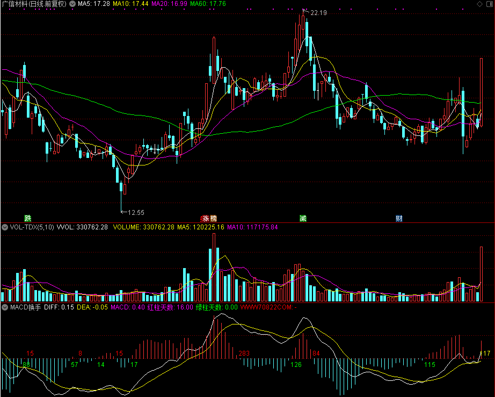Click the green 115 count in MACD panel
This screenshot has height=397, width=495.
pyautogui.click(x=430, y=365)
